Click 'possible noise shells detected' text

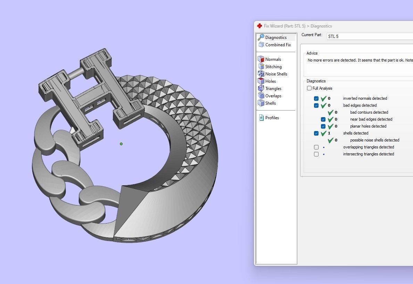tap(374, 140)
